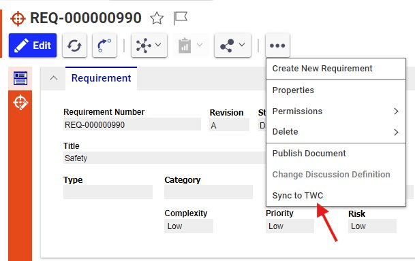Click the three-dots more actions button
Screen dimensions: 415x261
pyautogui.click(x=277, y=46)
